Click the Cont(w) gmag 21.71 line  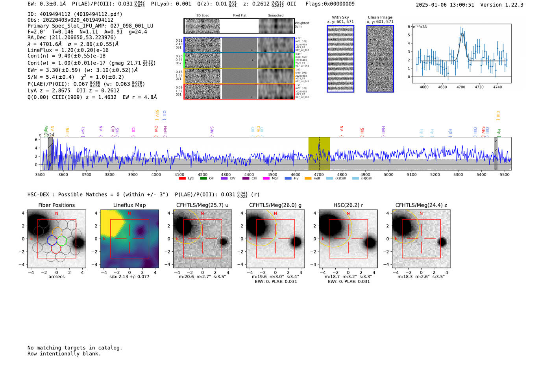pyautogui.click(x=92, y=63)
